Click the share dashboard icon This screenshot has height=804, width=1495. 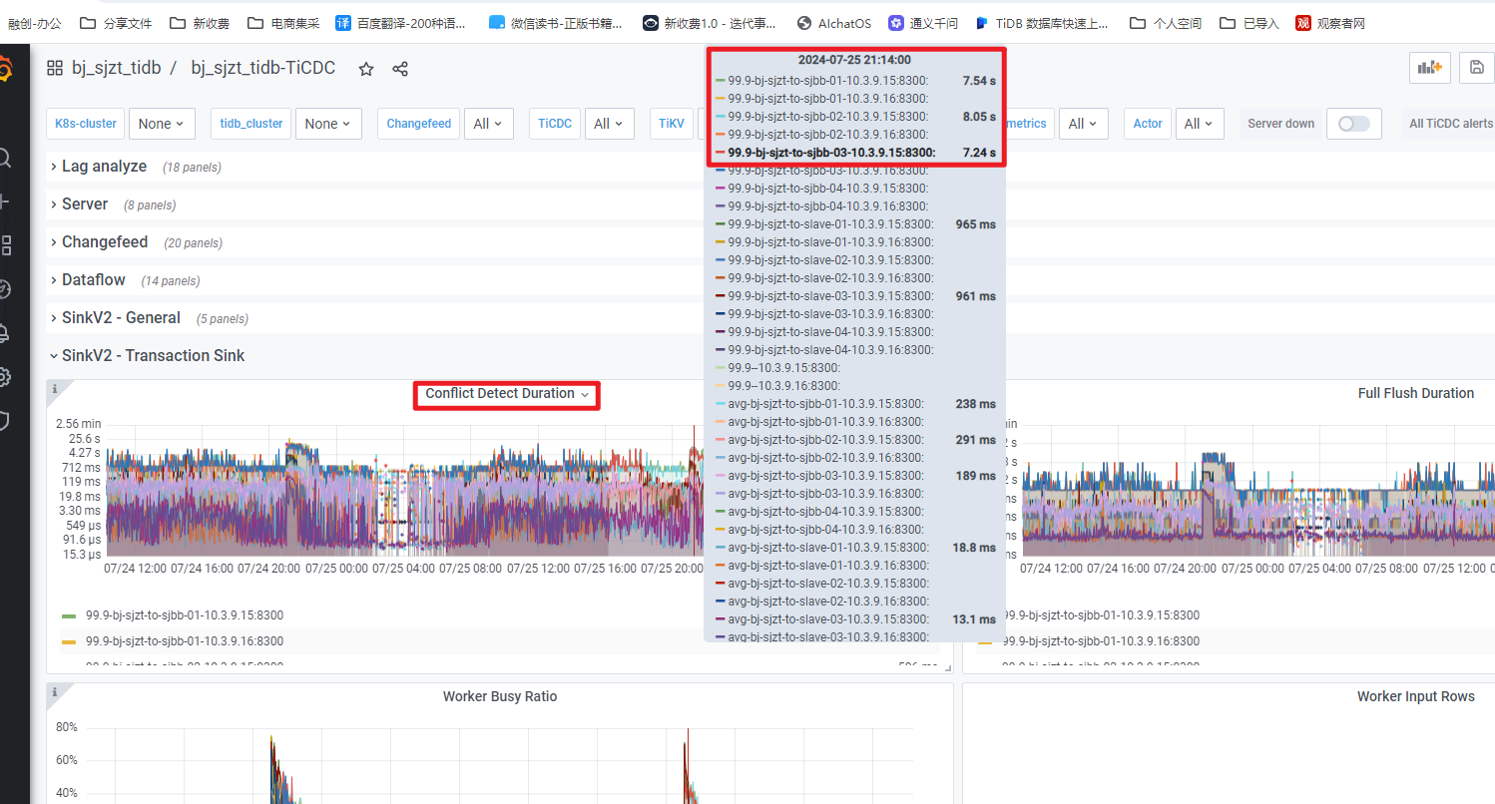pyautogui.click(x=400, y=69)
